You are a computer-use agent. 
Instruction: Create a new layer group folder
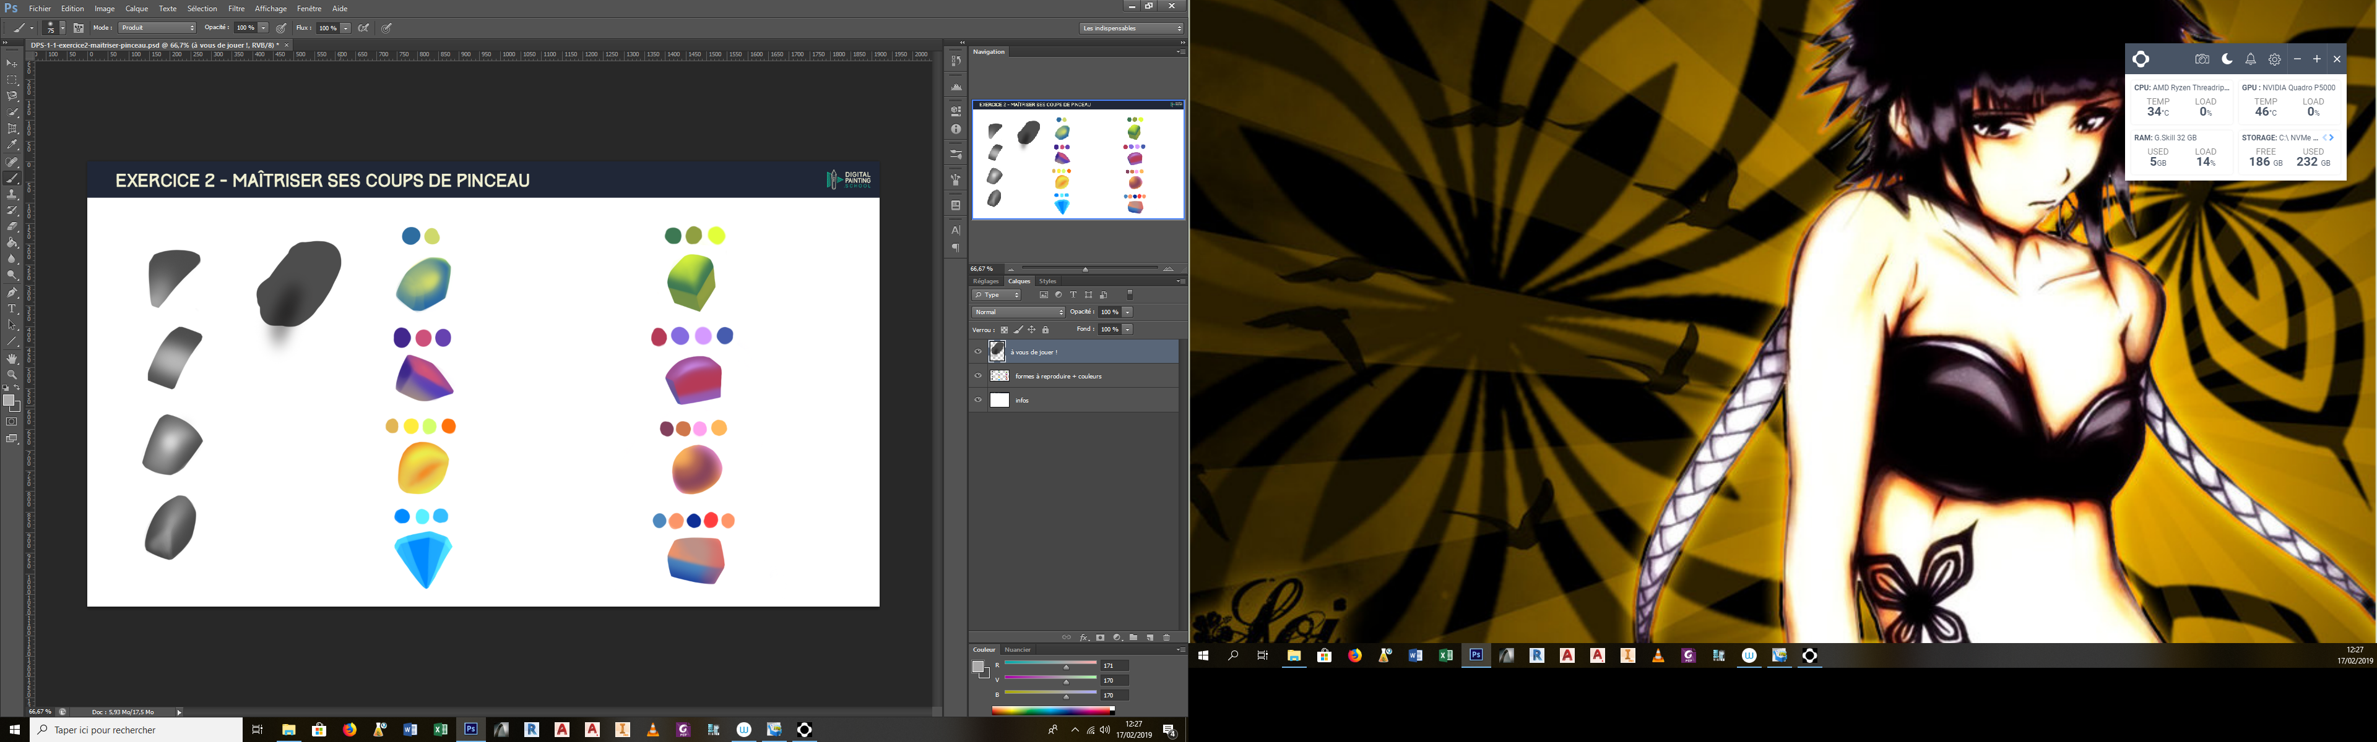point(1133,638)
